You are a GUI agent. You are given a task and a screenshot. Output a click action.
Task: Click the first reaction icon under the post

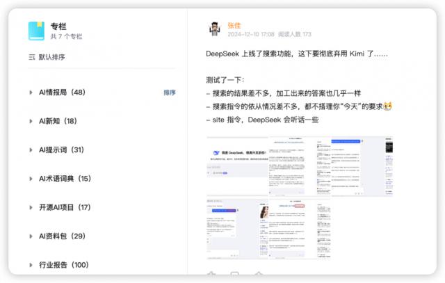(x=211, y=275)
